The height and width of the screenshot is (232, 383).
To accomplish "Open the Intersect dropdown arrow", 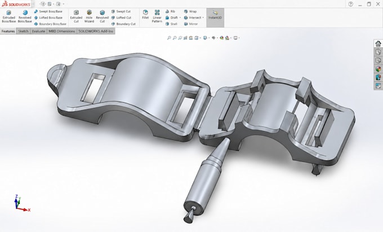I will [x=203, y=17].
